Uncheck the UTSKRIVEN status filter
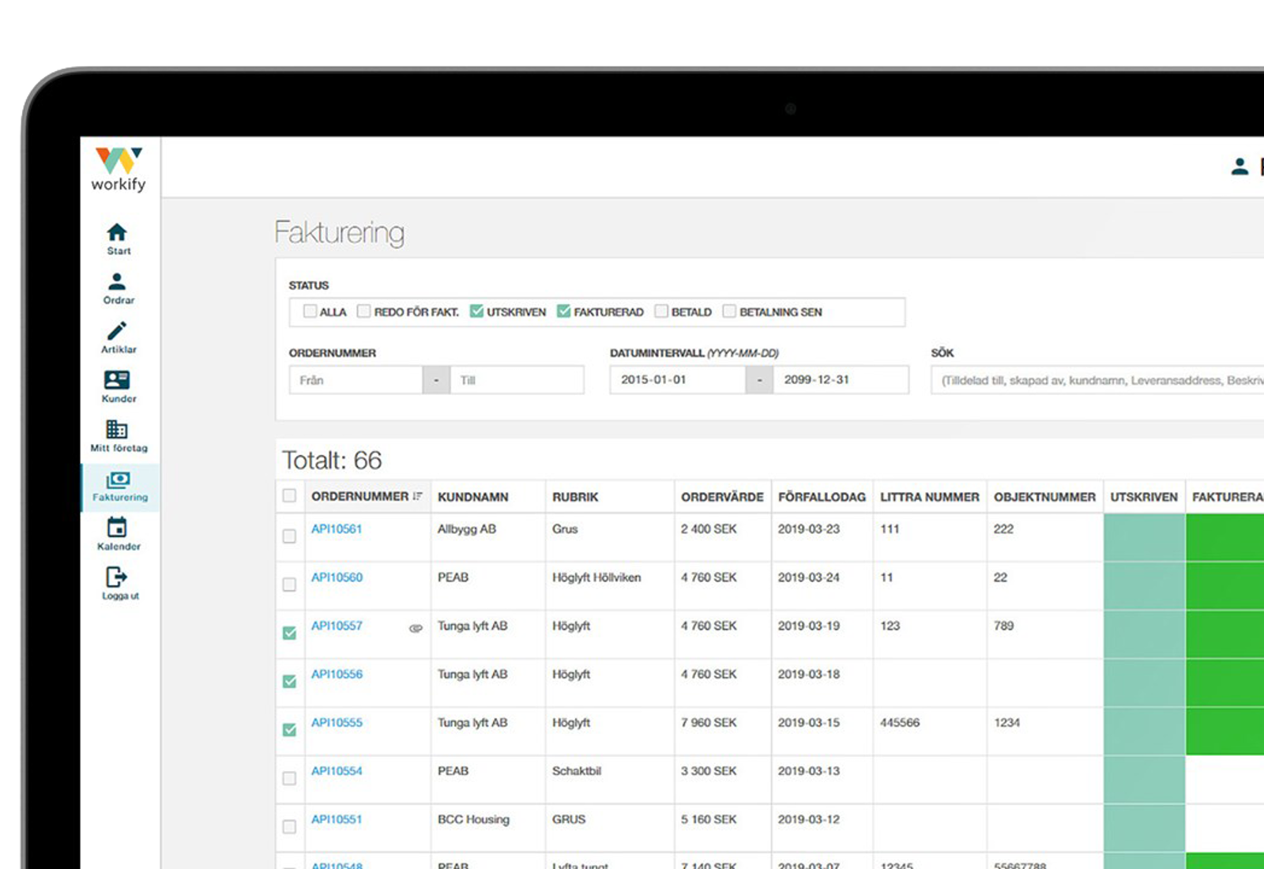The width and height of the screenshot is (1264, 869). [x=476, y=311]
